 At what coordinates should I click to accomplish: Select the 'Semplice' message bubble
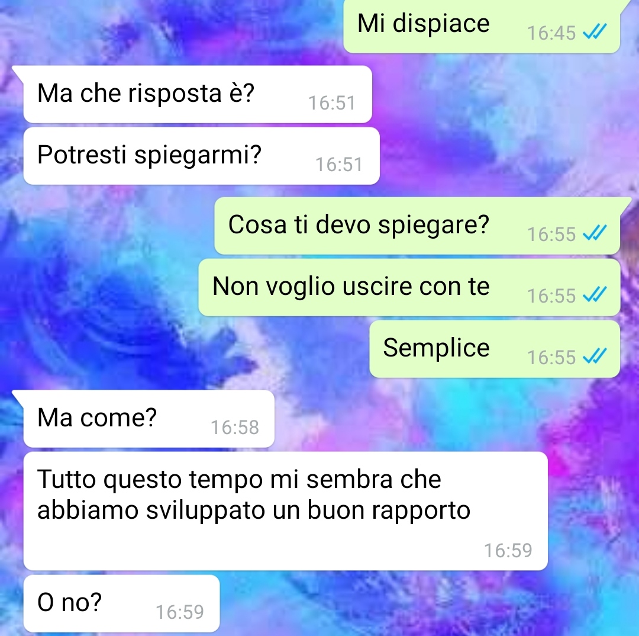[495, 349]
